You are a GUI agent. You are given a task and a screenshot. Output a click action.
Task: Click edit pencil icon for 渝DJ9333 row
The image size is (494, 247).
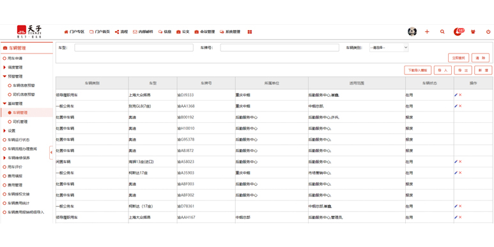(456, 95)
